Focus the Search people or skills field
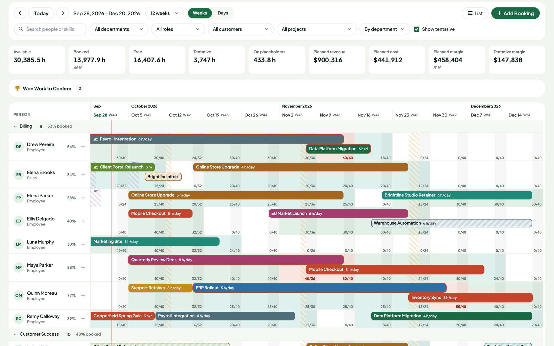This screenshot has width=554, height=346. [50, 29]
